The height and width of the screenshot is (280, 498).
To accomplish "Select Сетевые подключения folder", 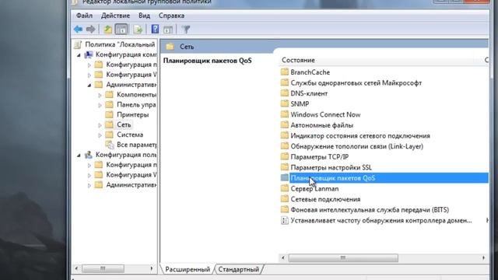I will [325, 199].
